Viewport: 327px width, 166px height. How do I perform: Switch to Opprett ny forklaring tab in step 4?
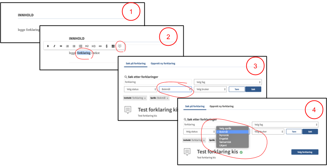(x=222, y=106)
